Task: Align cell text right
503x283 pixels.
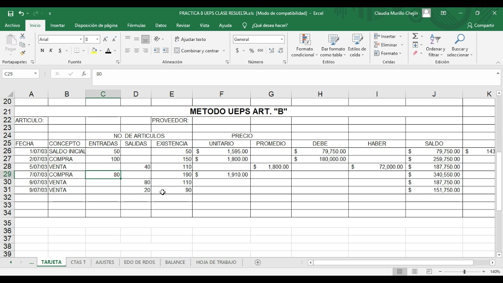Action: click(145, 51)
